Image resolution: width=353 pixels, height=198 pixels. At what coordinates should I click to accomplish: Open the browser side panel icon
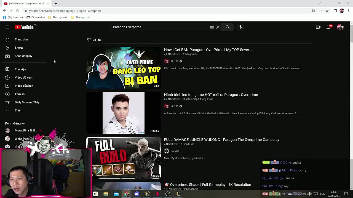(335, 11)
